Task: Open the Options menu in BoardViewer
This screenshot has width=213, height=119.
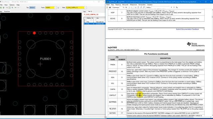Action: coord(12,5)
